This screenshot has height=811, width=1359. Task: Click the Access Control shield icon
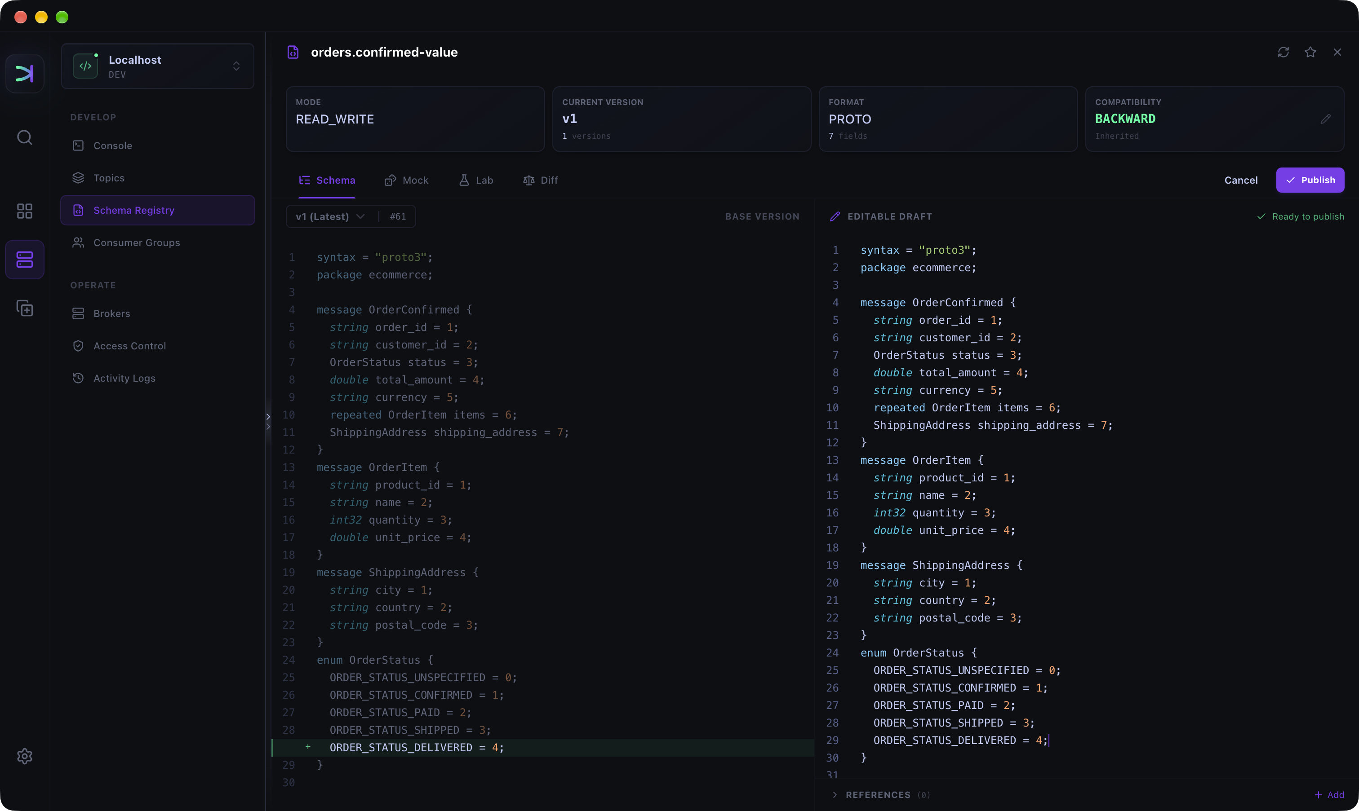tap(78, 345)
